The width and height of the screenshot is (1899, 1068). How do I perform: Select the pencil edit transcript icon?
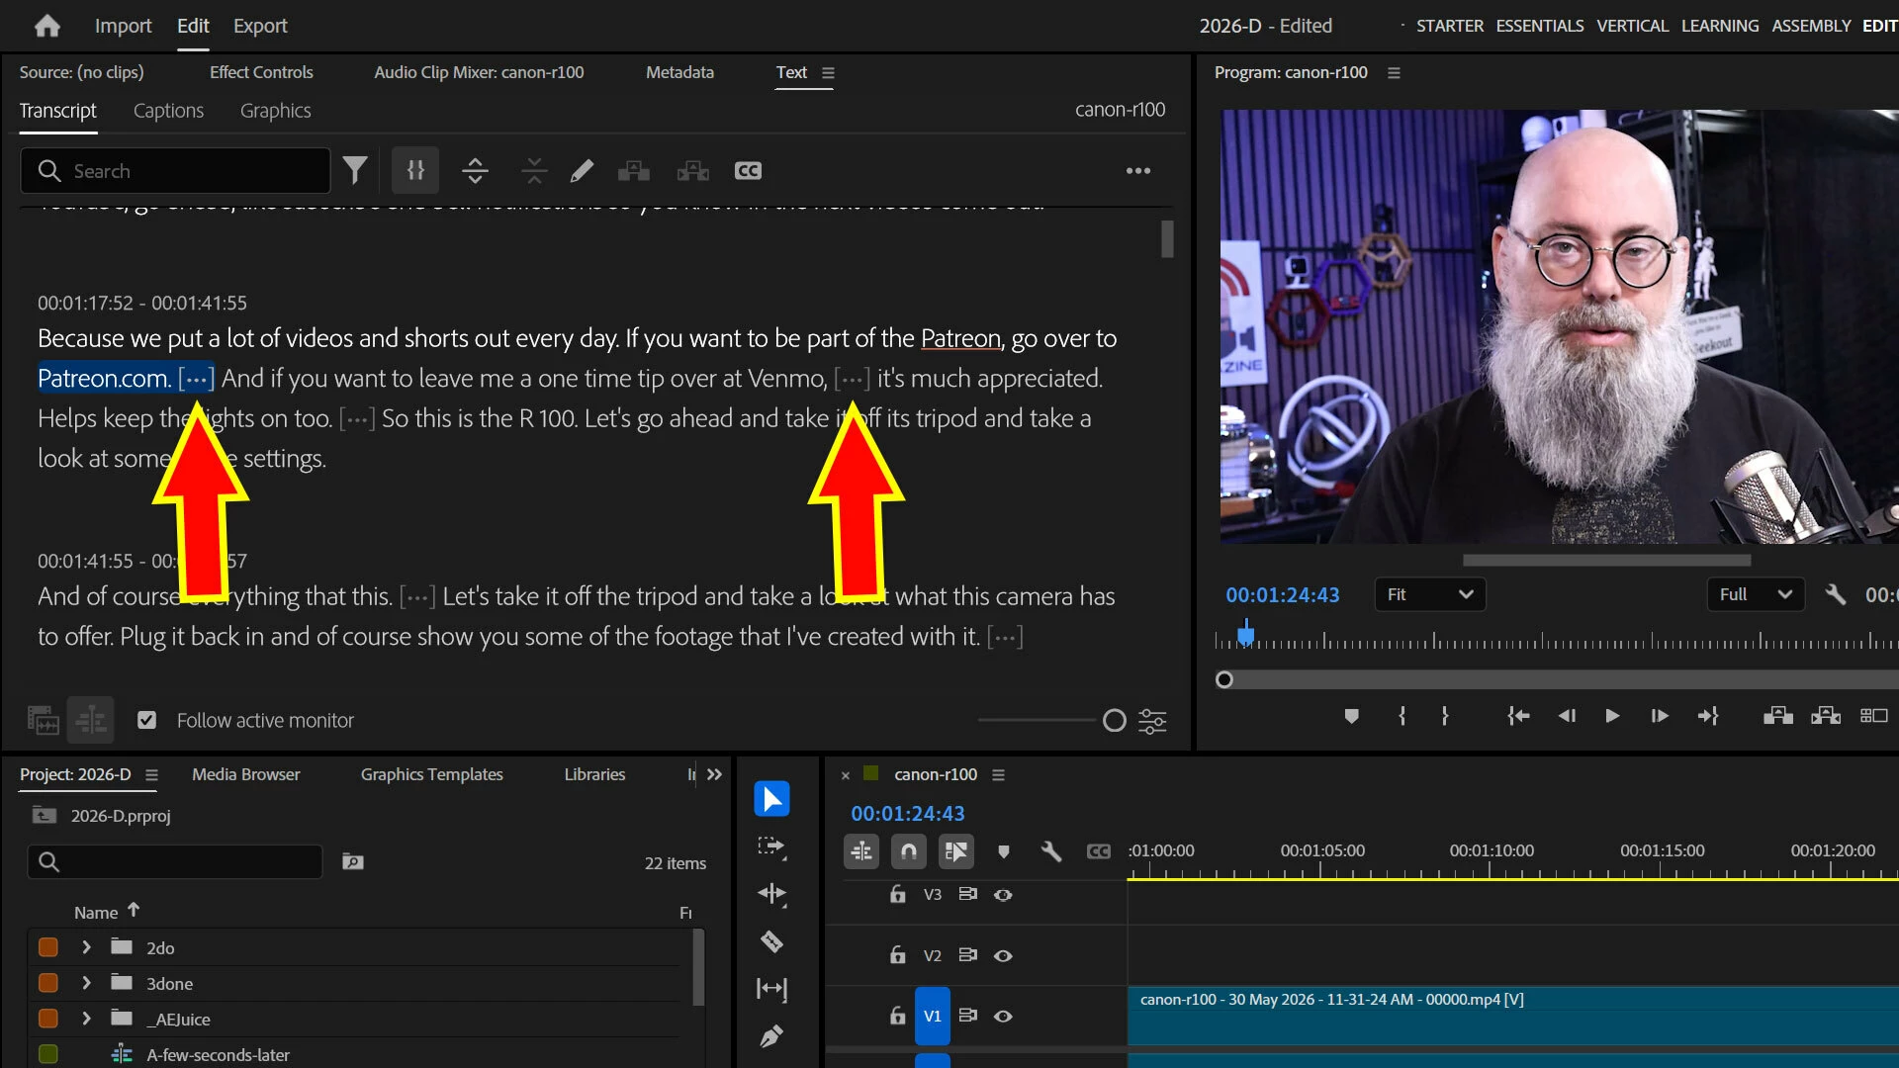[582, 171]
